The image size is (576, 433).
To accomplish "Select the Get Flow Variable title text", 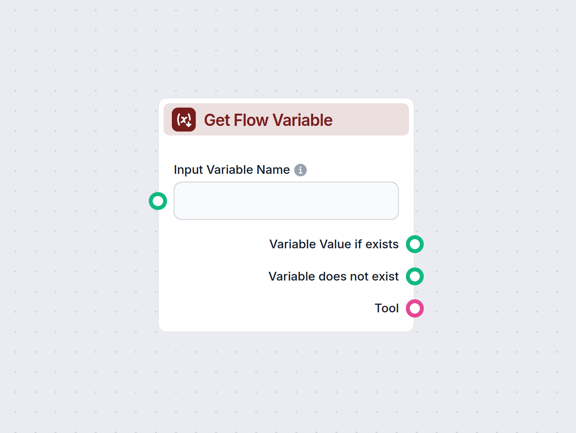I will click(268, 120).
